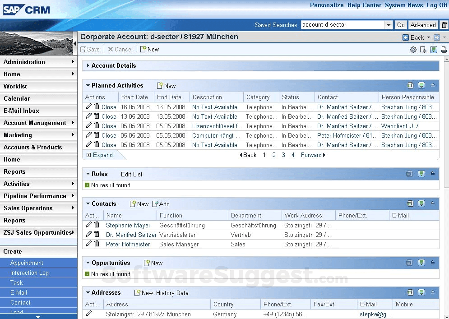Collapse the Opportunities section triangle
Screen dimensions: 449x319
(x=88, y=263)
